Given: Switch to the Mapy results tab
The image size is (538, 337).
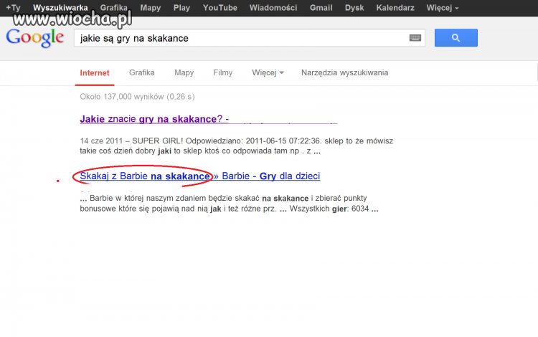Looking at the screenshot, I should coord(184,72).
